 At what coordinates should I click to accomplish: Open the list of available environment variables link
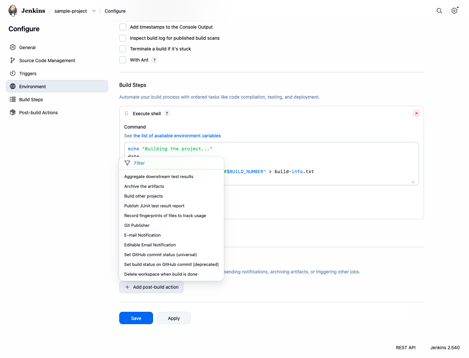[177, 136]
